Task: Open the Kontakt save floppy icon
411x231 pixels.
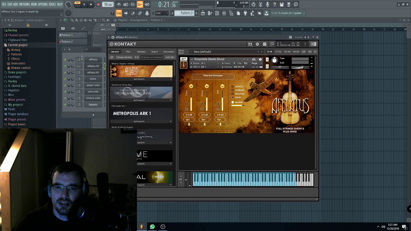Action: coord(250,44)
